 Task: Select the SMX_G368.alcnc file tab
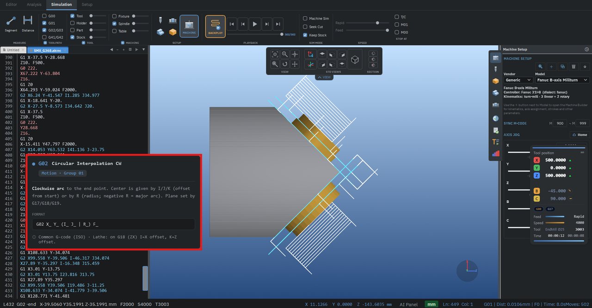click(47, 50)
